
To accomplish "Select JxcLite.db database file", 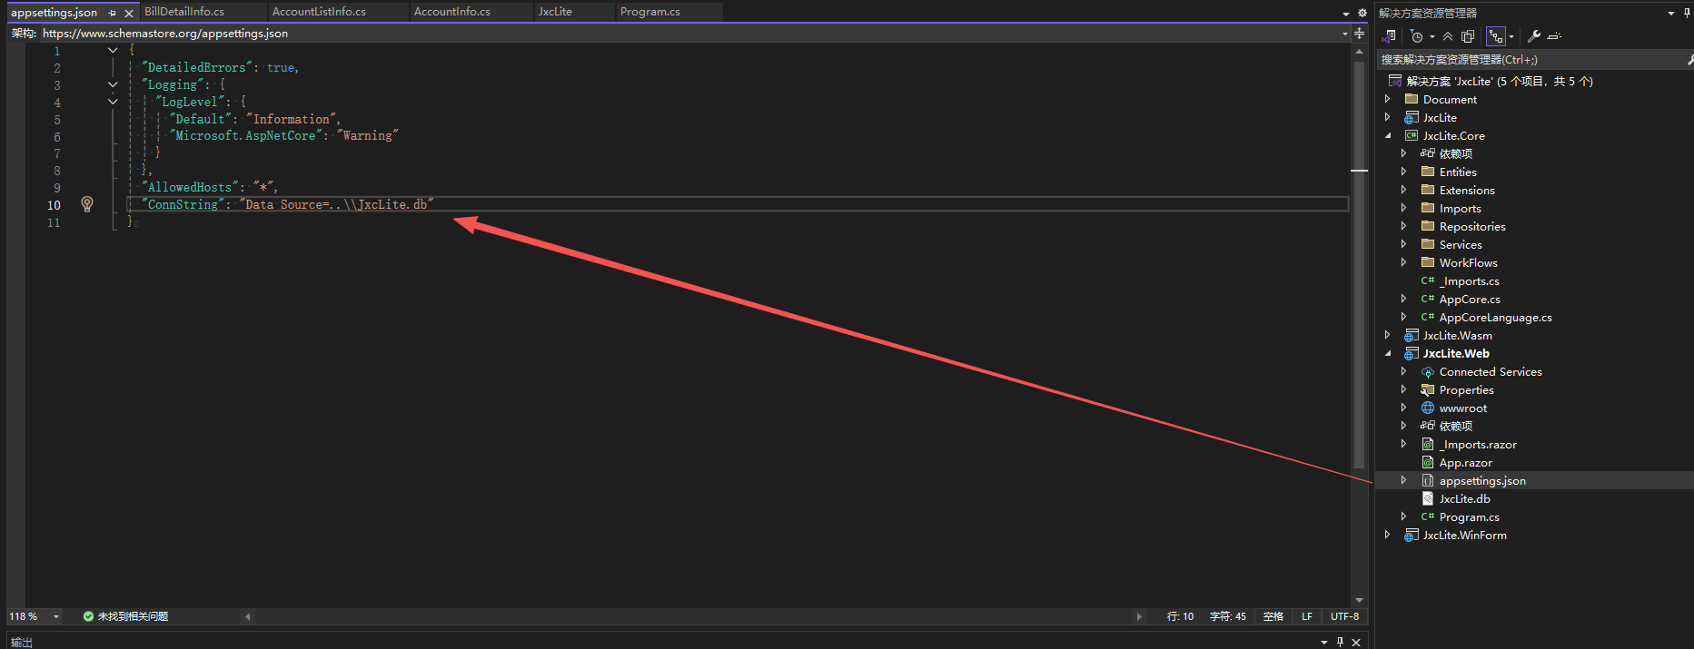I will pos(1464,498).
